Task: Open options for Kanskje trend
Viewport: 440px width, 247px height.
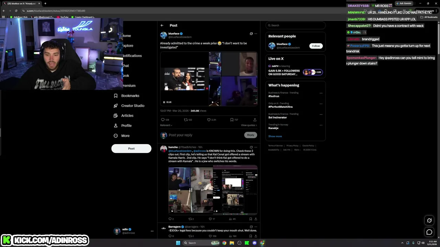Action: click(x=321, y=125)
